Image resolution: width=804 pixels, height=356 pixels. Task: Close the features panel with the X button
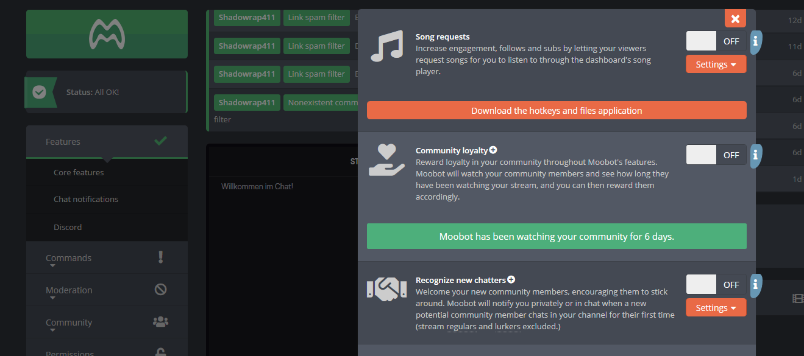click(735, 18)
